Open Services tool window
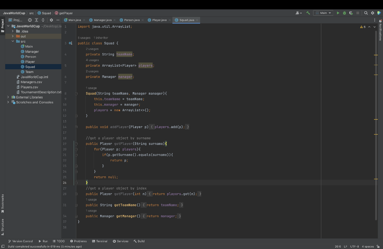383x249 pixels. pos(120,241)
